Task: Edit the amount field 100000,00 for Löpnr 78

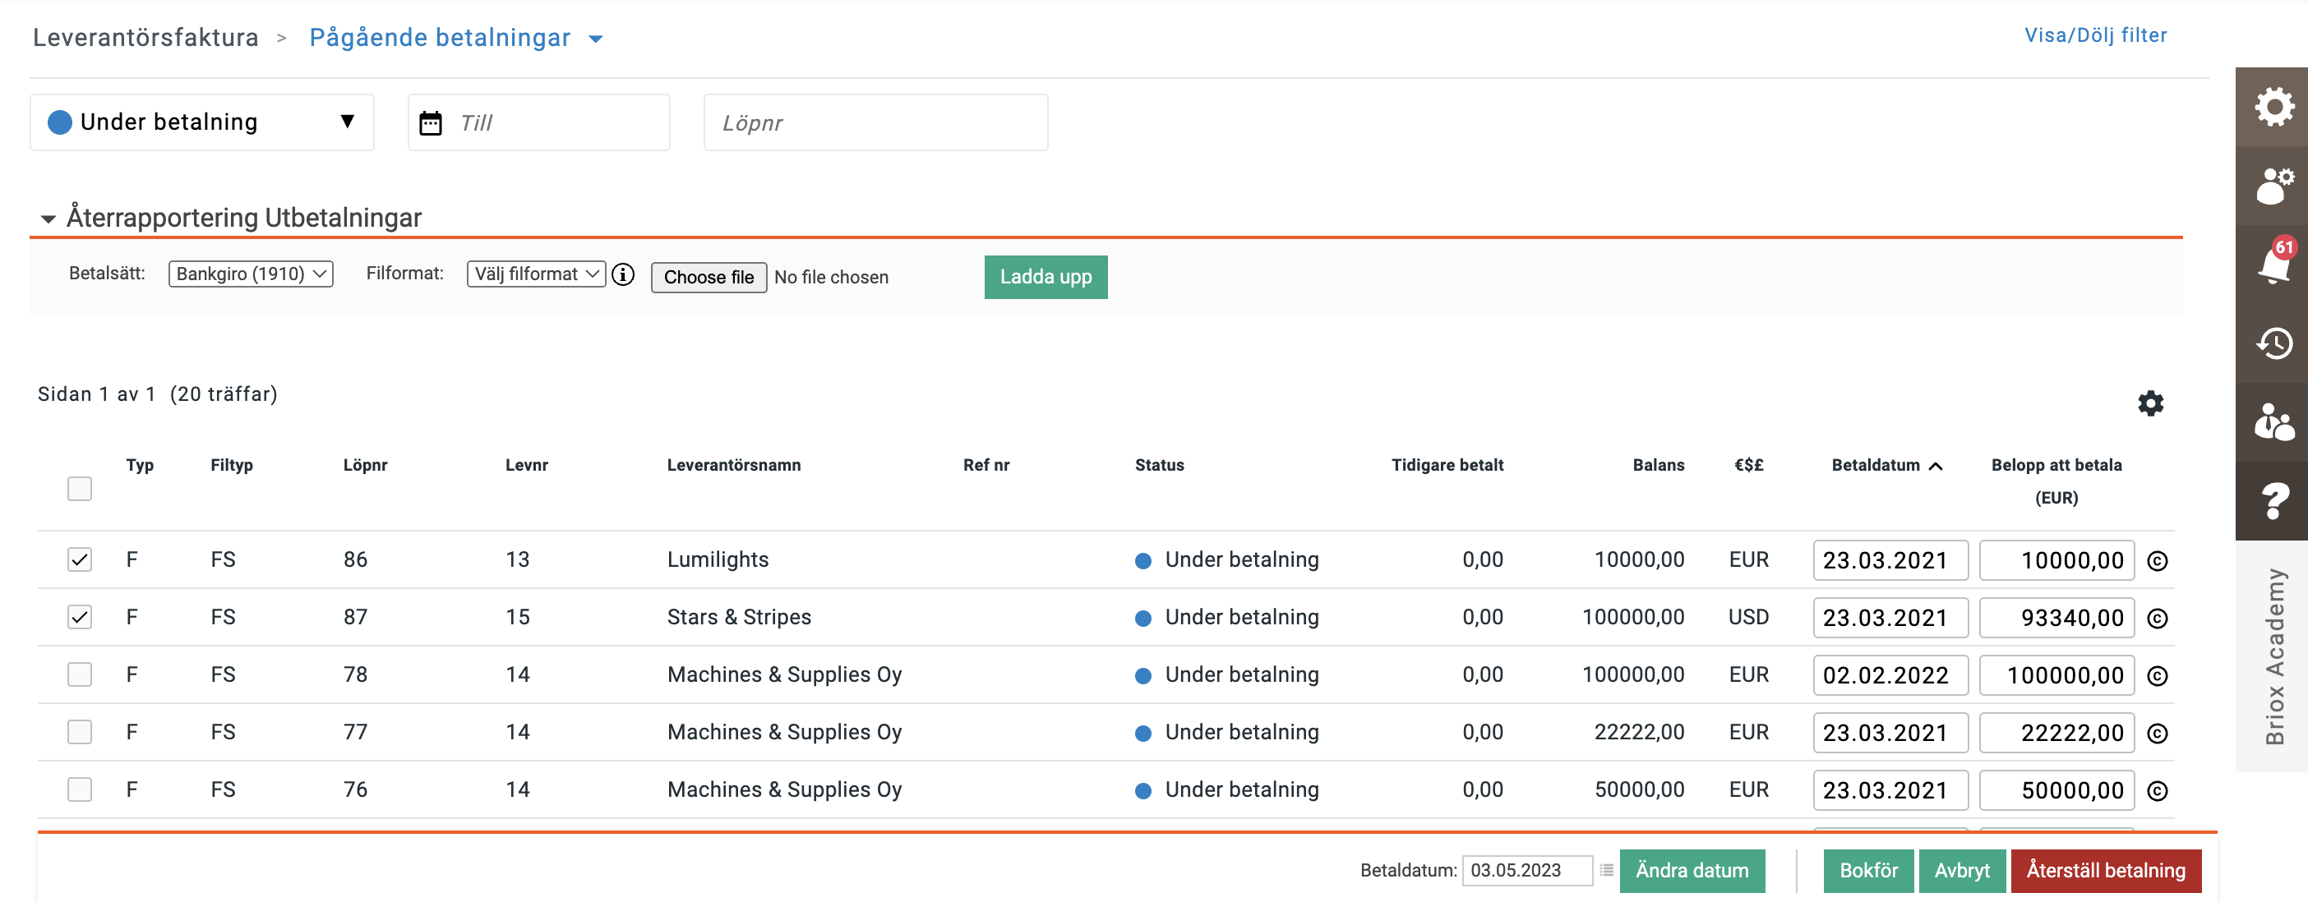Action: (x=2056, y=674)
